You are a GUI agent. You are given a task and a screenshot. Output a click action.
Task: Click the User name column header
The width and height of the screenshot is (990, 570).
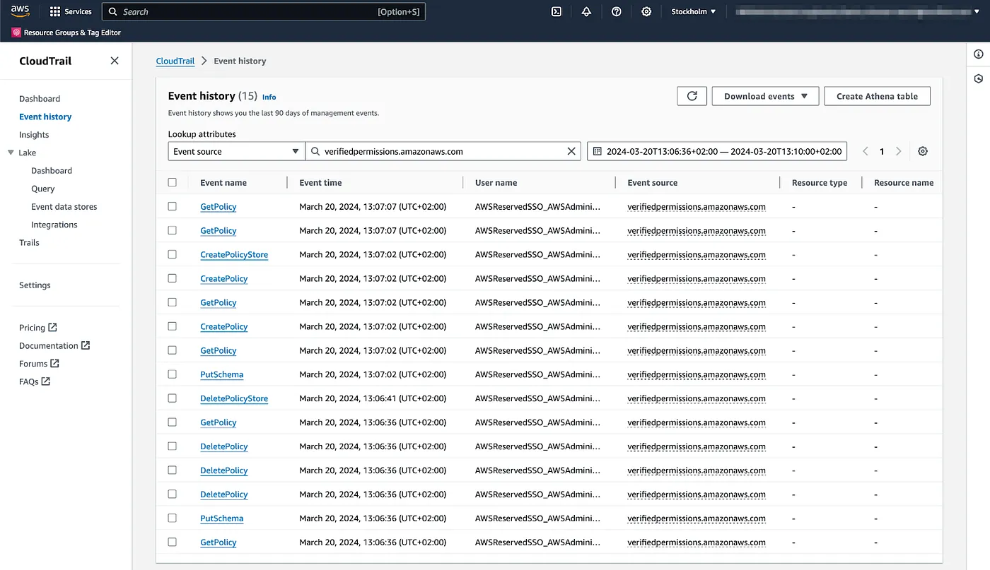[496, 182]
